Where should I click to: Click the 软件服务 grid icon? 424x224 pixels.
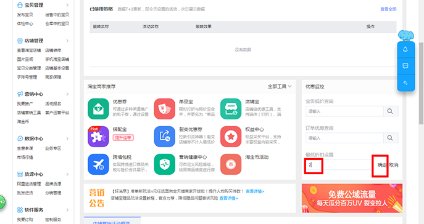coord(20,210)
